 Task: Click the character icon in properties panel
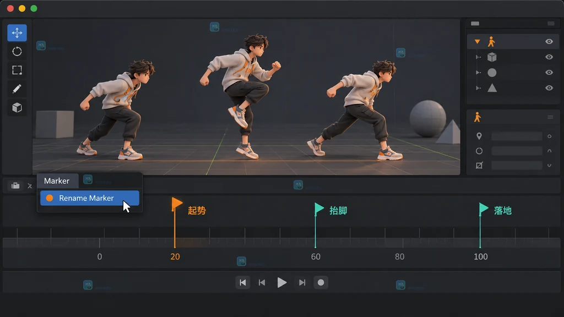coord(478,117)
